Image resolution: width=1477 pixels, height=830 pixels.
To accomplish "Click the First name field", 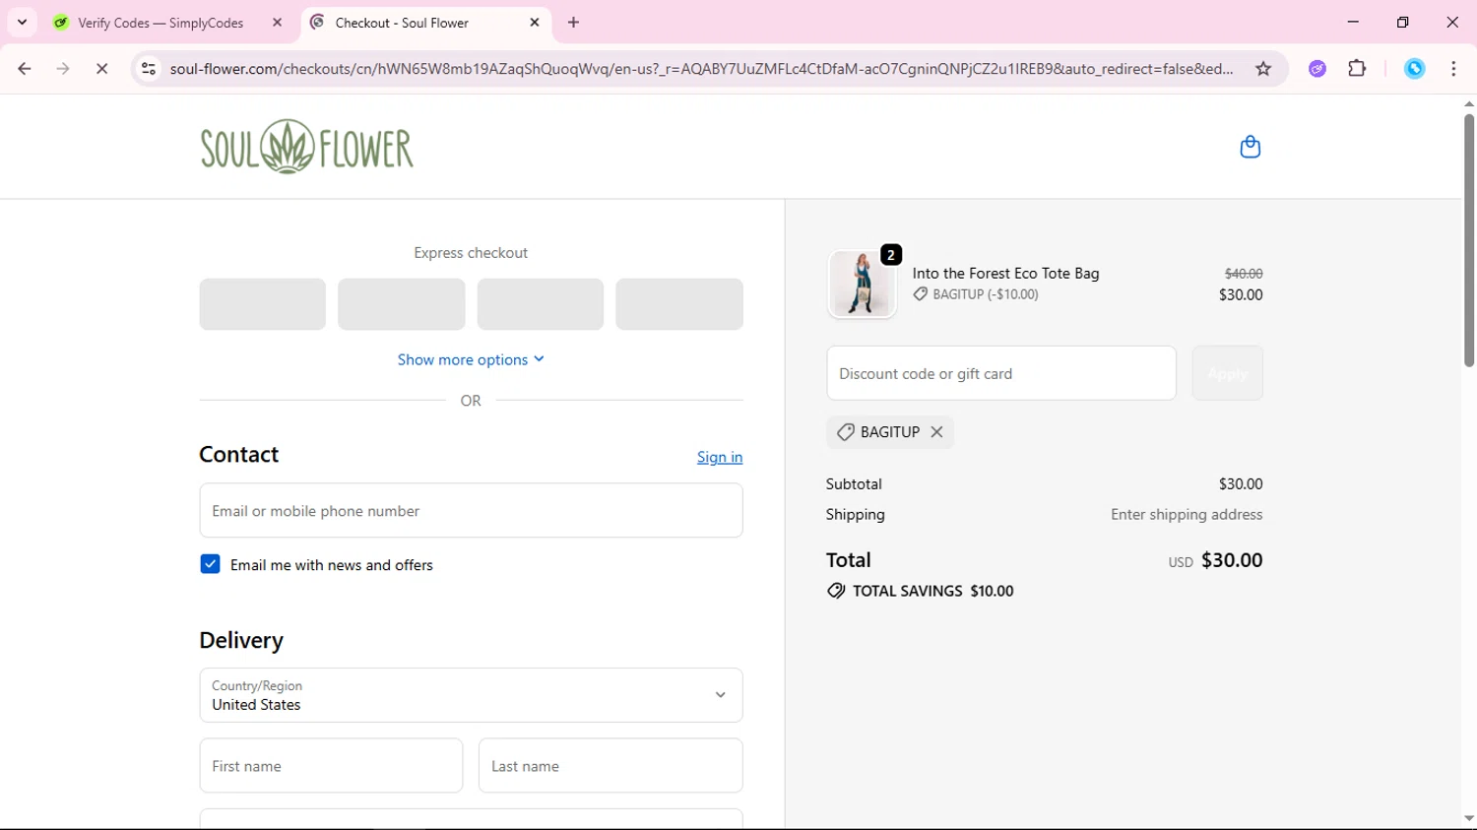I will (331, 765).
